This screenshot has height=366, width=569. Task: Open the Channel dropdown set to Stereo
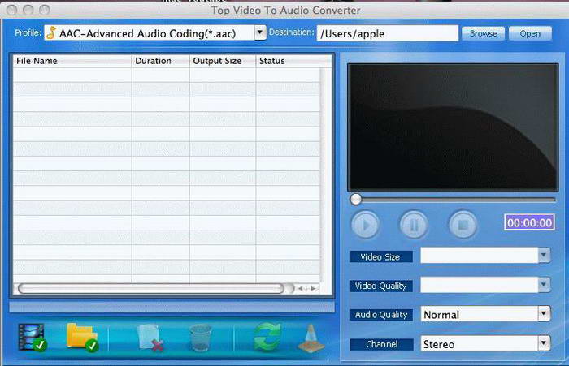point(544,343)
